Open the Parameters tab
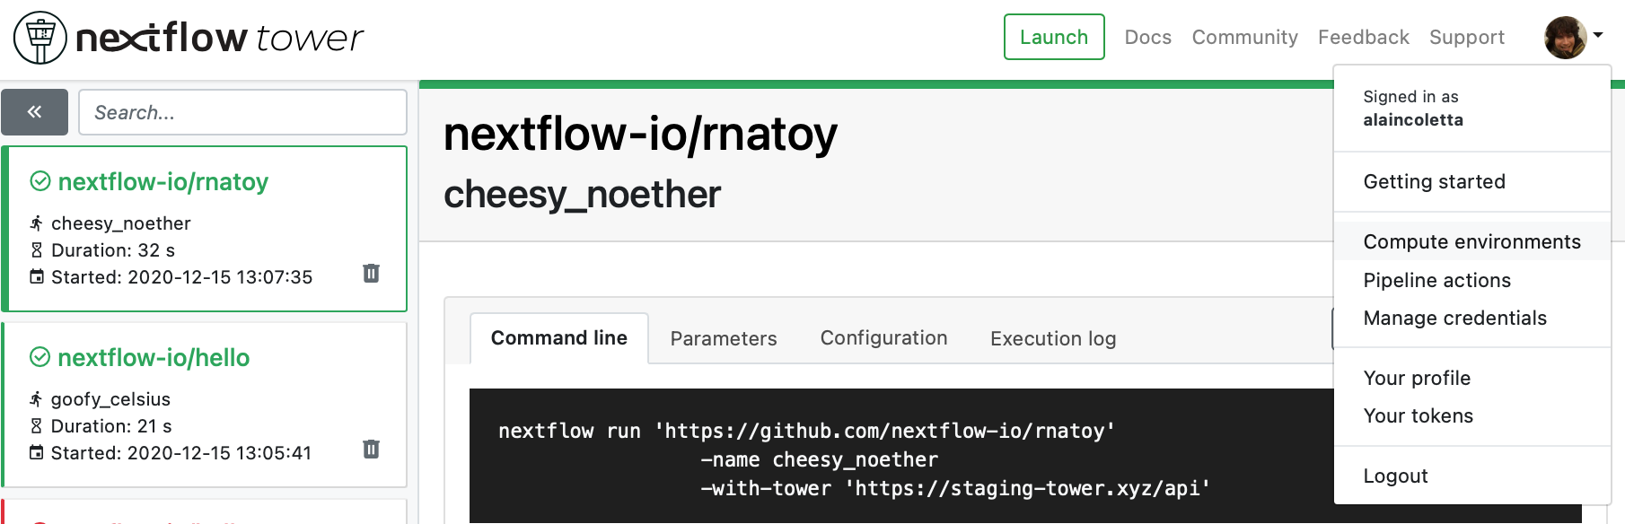 724,338
